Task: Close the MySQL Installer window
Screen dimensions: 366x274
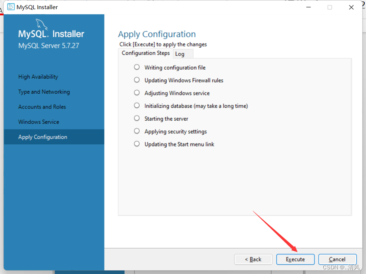Action: pyautogui.click(x=351, y=7)
